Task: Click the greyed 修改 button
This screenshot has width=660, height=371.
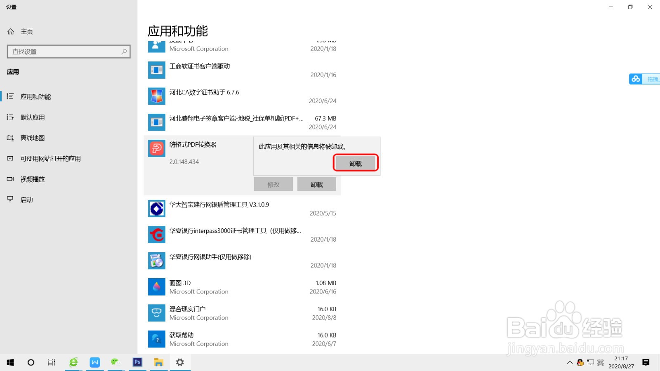Action: pos(273,184)
